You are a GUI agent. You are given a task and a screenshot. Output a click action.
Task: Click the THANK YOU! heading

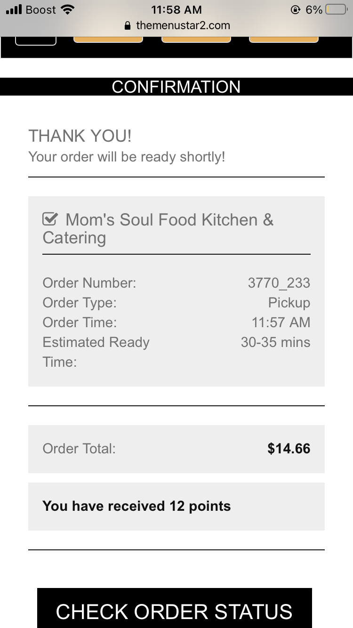point(80,136)
